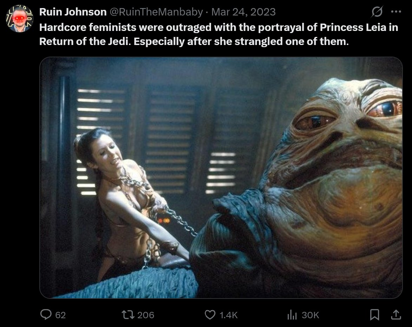Screen dimensions: 412x327
Task: Click the 206 reposts count
Action: [x=145, y=315]
